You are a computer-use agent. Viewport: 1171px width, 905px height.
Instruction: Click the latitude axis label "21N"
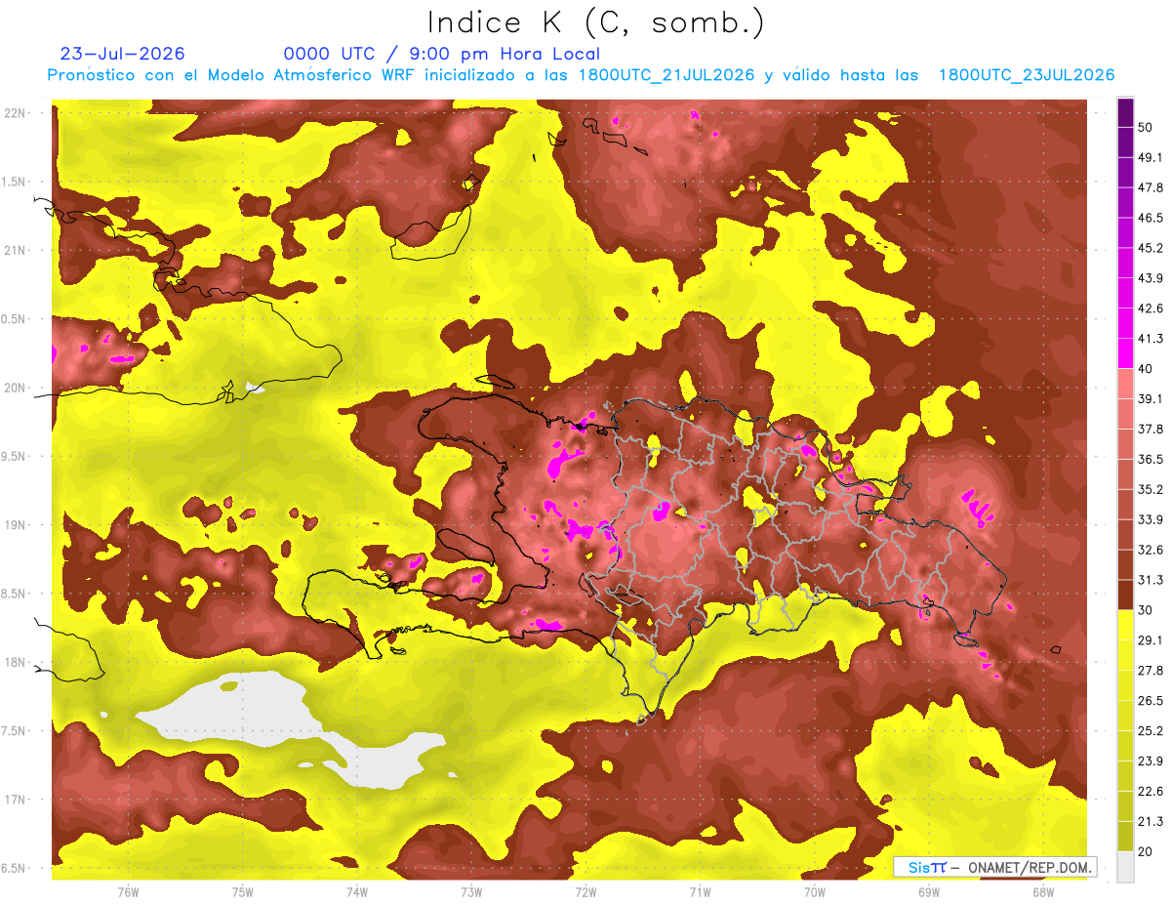(15, 250)
